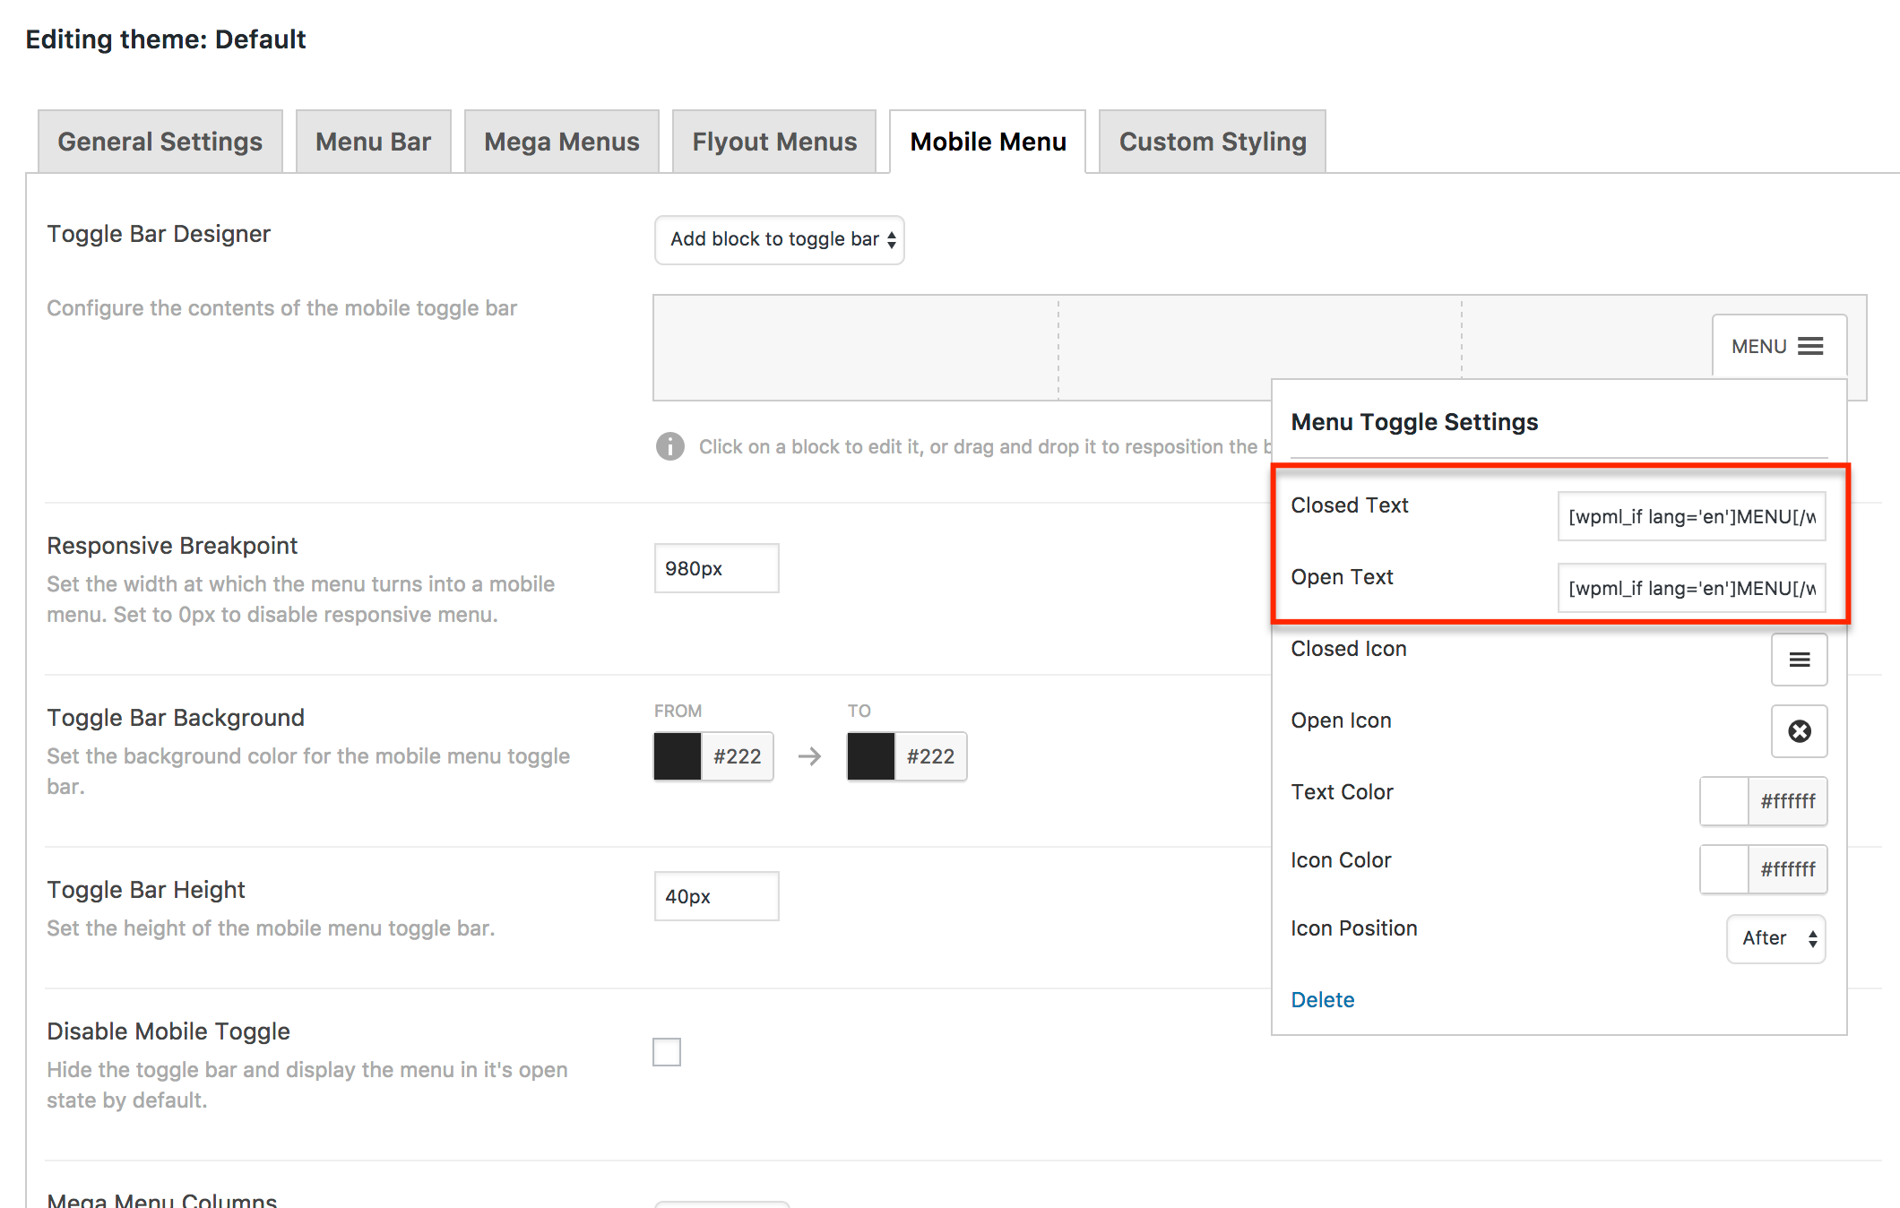Pick the Text Color white swatch

point(1723,801)
